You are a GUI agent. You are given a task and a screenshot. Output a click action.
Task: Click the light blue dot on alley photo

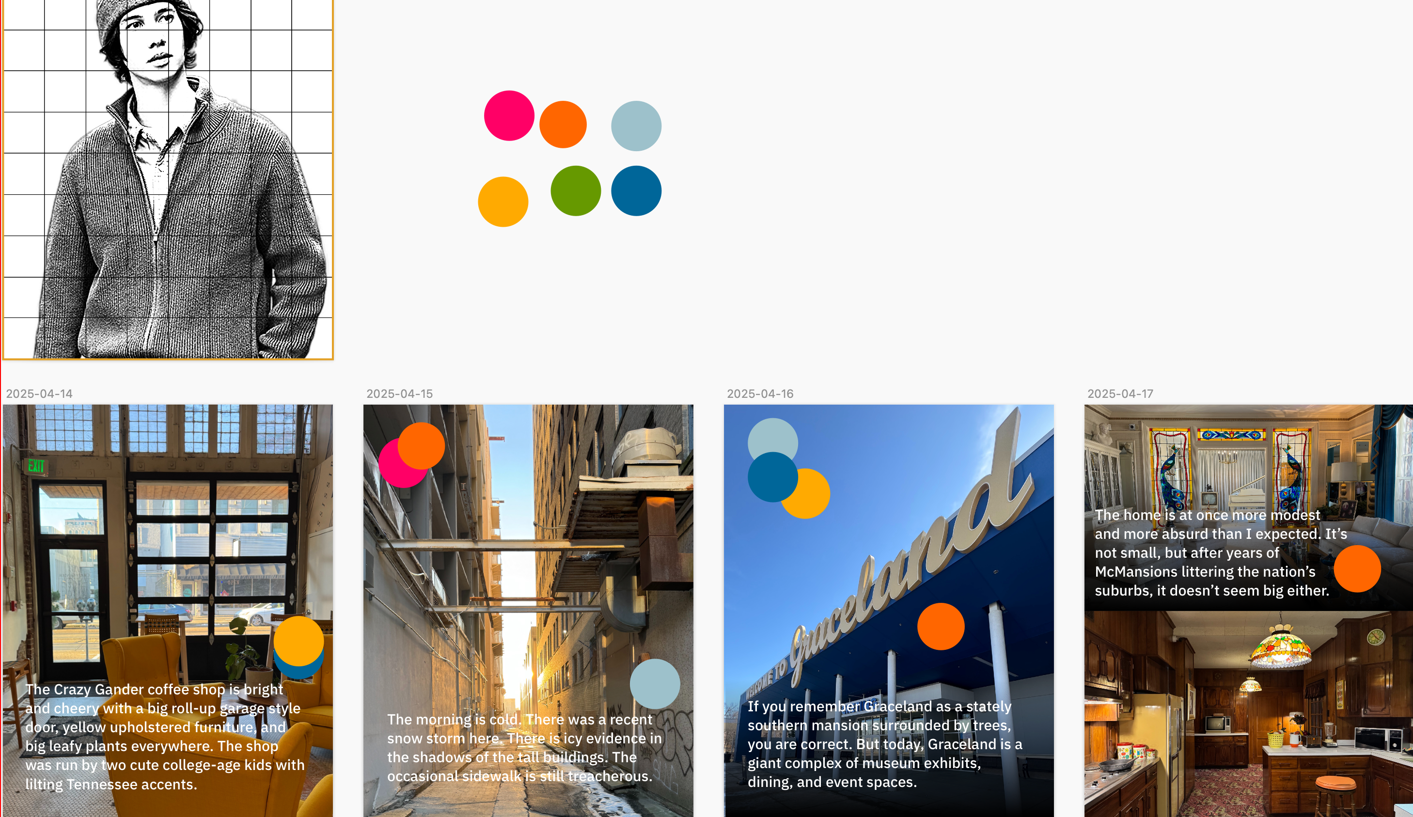(x=655, y=684)
